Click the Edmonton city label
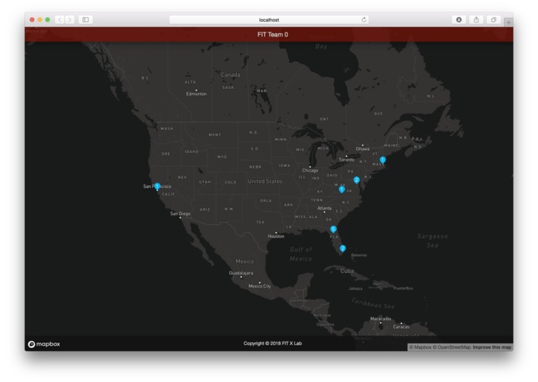 197,94
